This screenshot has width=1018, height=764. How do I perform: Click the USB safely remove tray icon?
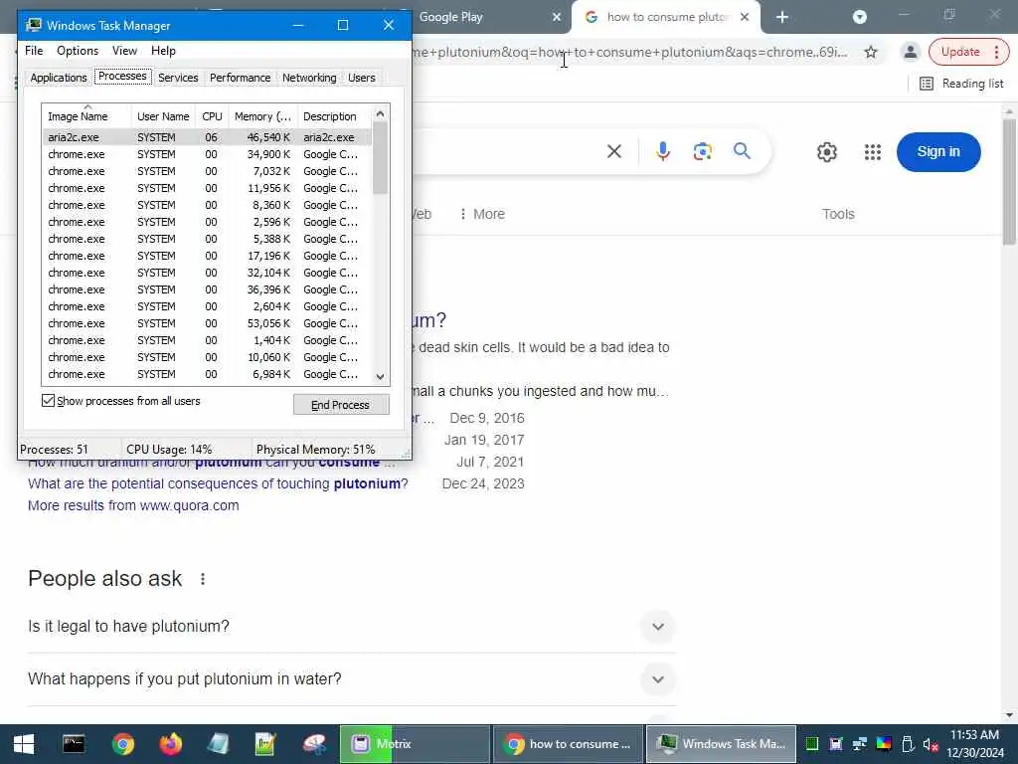[908, 744]
